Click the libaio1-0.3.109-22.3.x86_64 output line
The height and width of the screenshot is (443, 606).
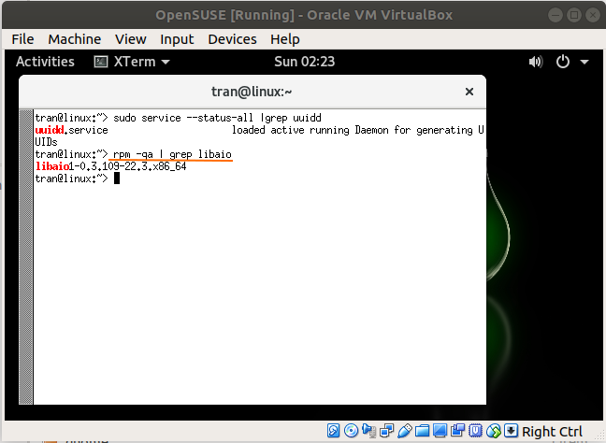(x=111, y=166)
